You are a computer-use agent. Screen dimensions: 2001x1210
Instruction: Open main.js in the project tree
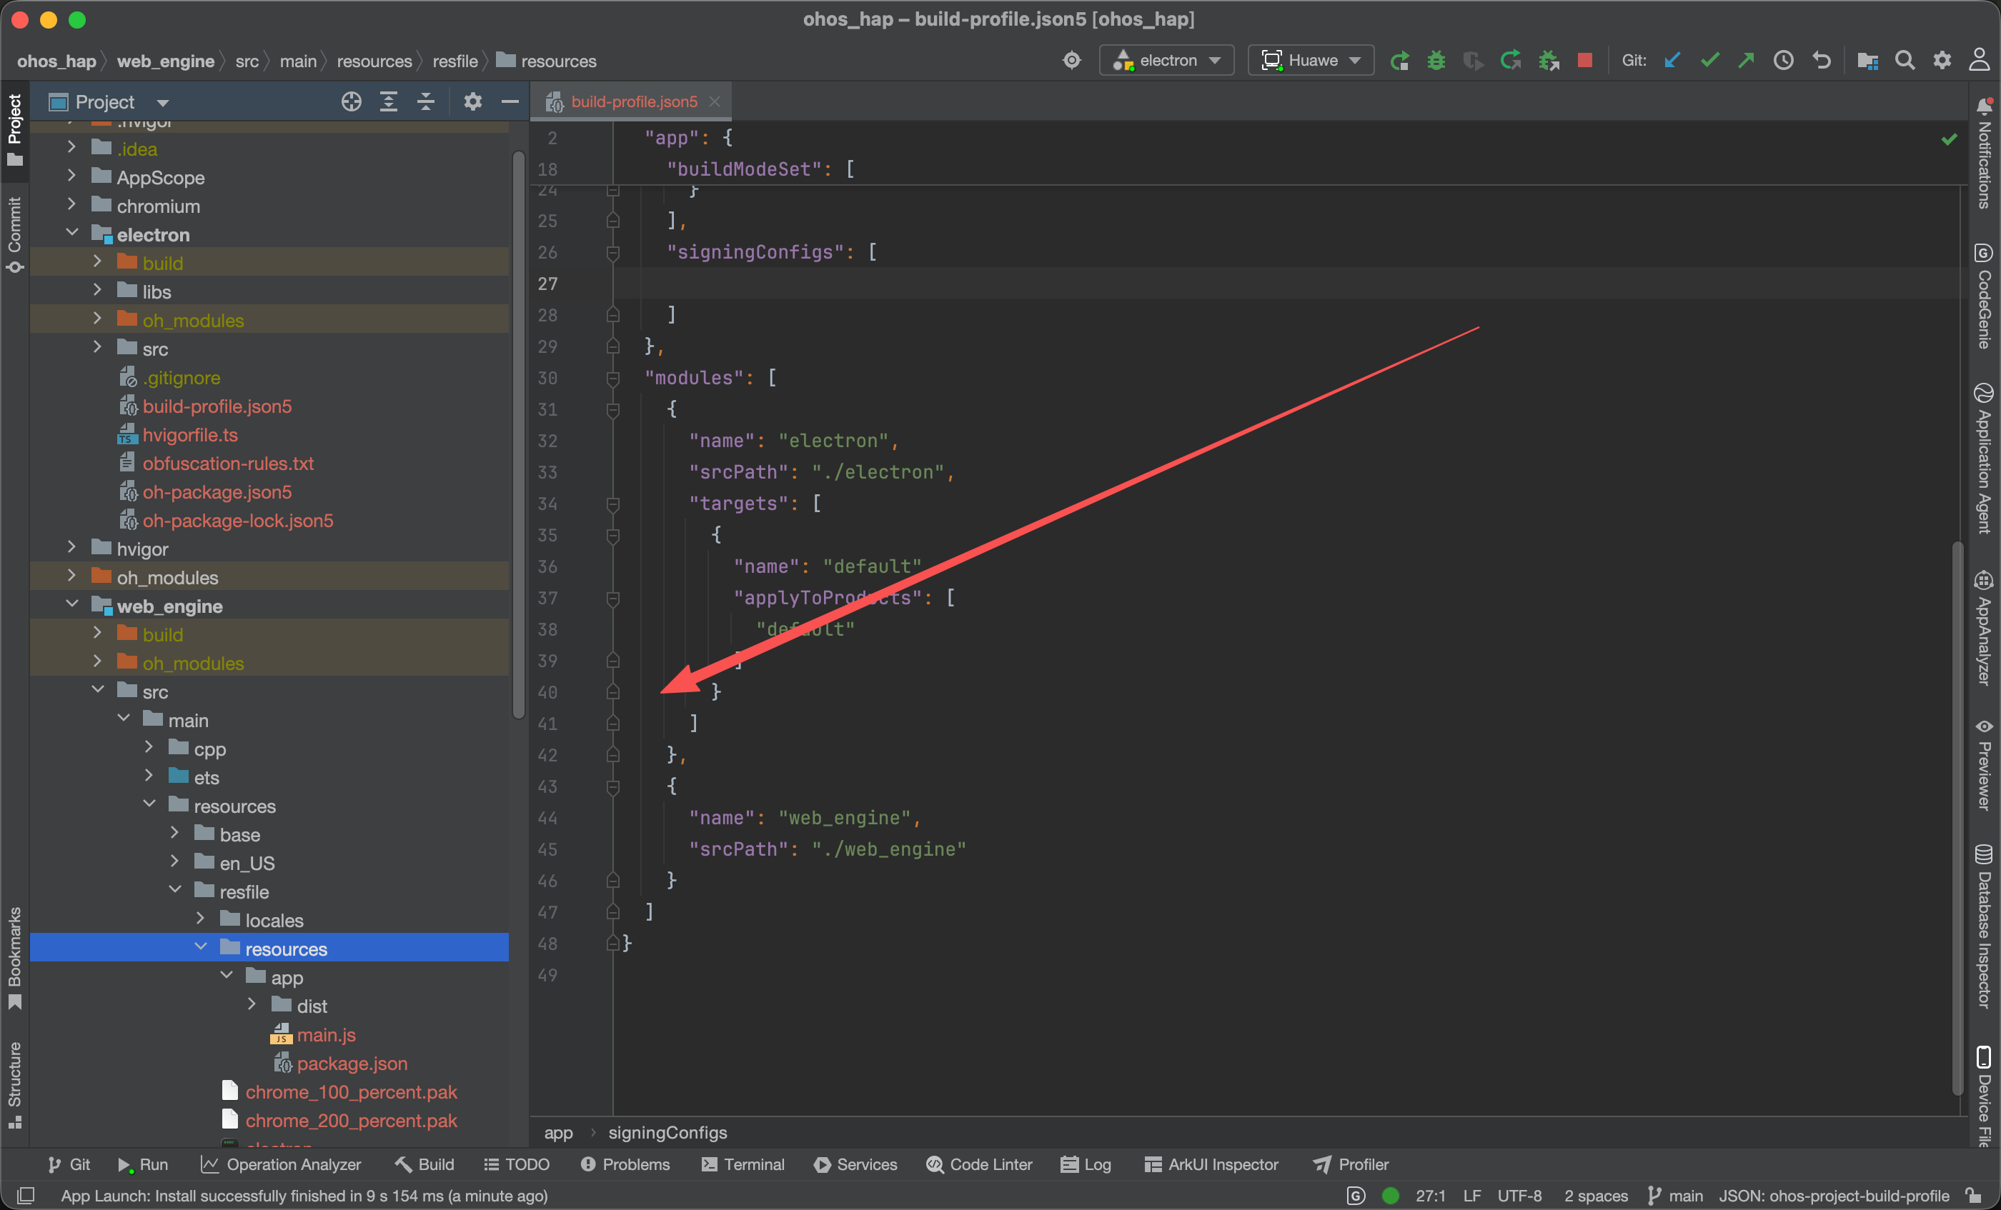pyautogui.click(x=326, y=1035)
